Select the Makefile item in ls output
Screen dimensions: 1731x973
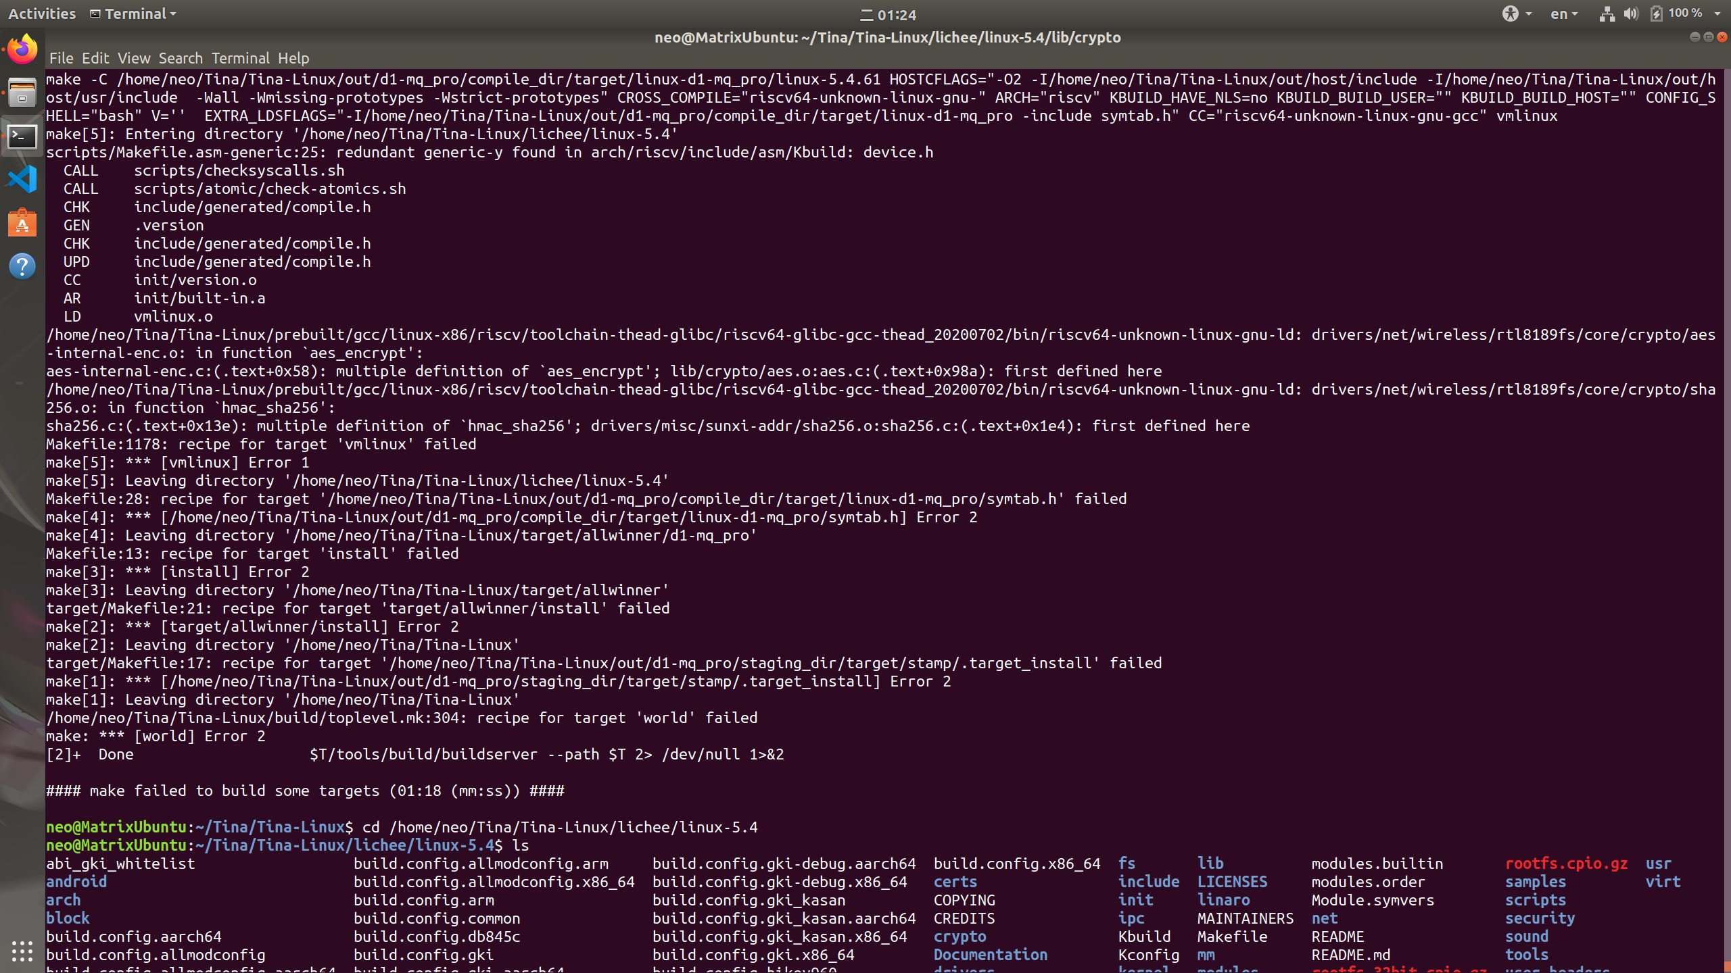1231,936
